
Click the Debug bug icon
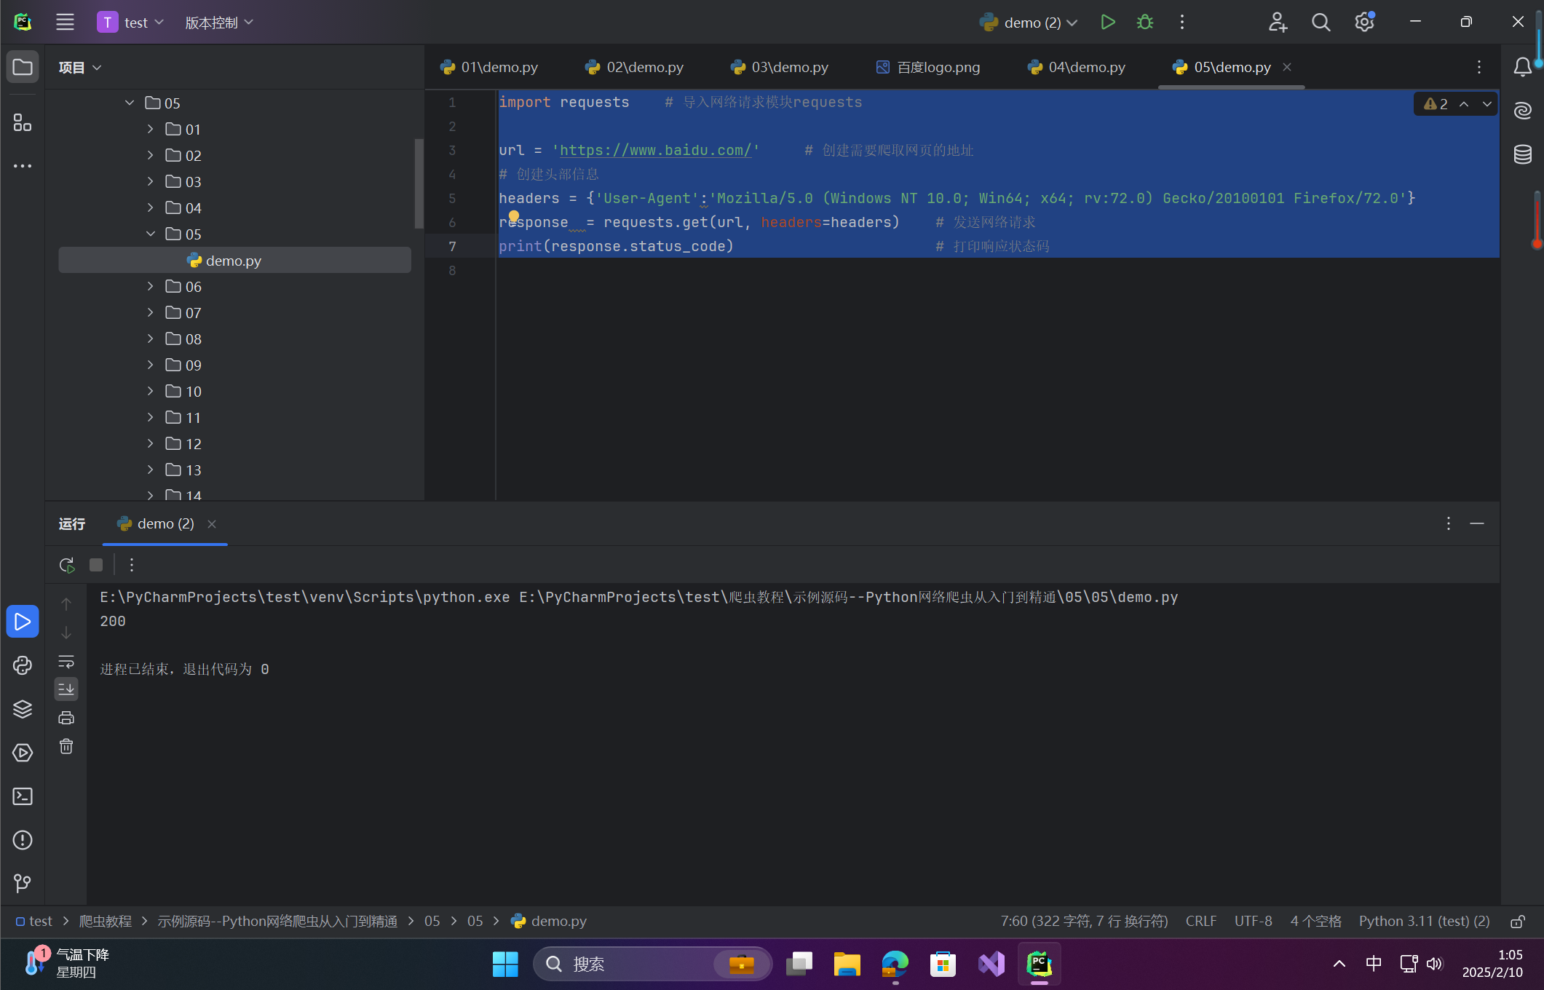tap(1144, 23)
